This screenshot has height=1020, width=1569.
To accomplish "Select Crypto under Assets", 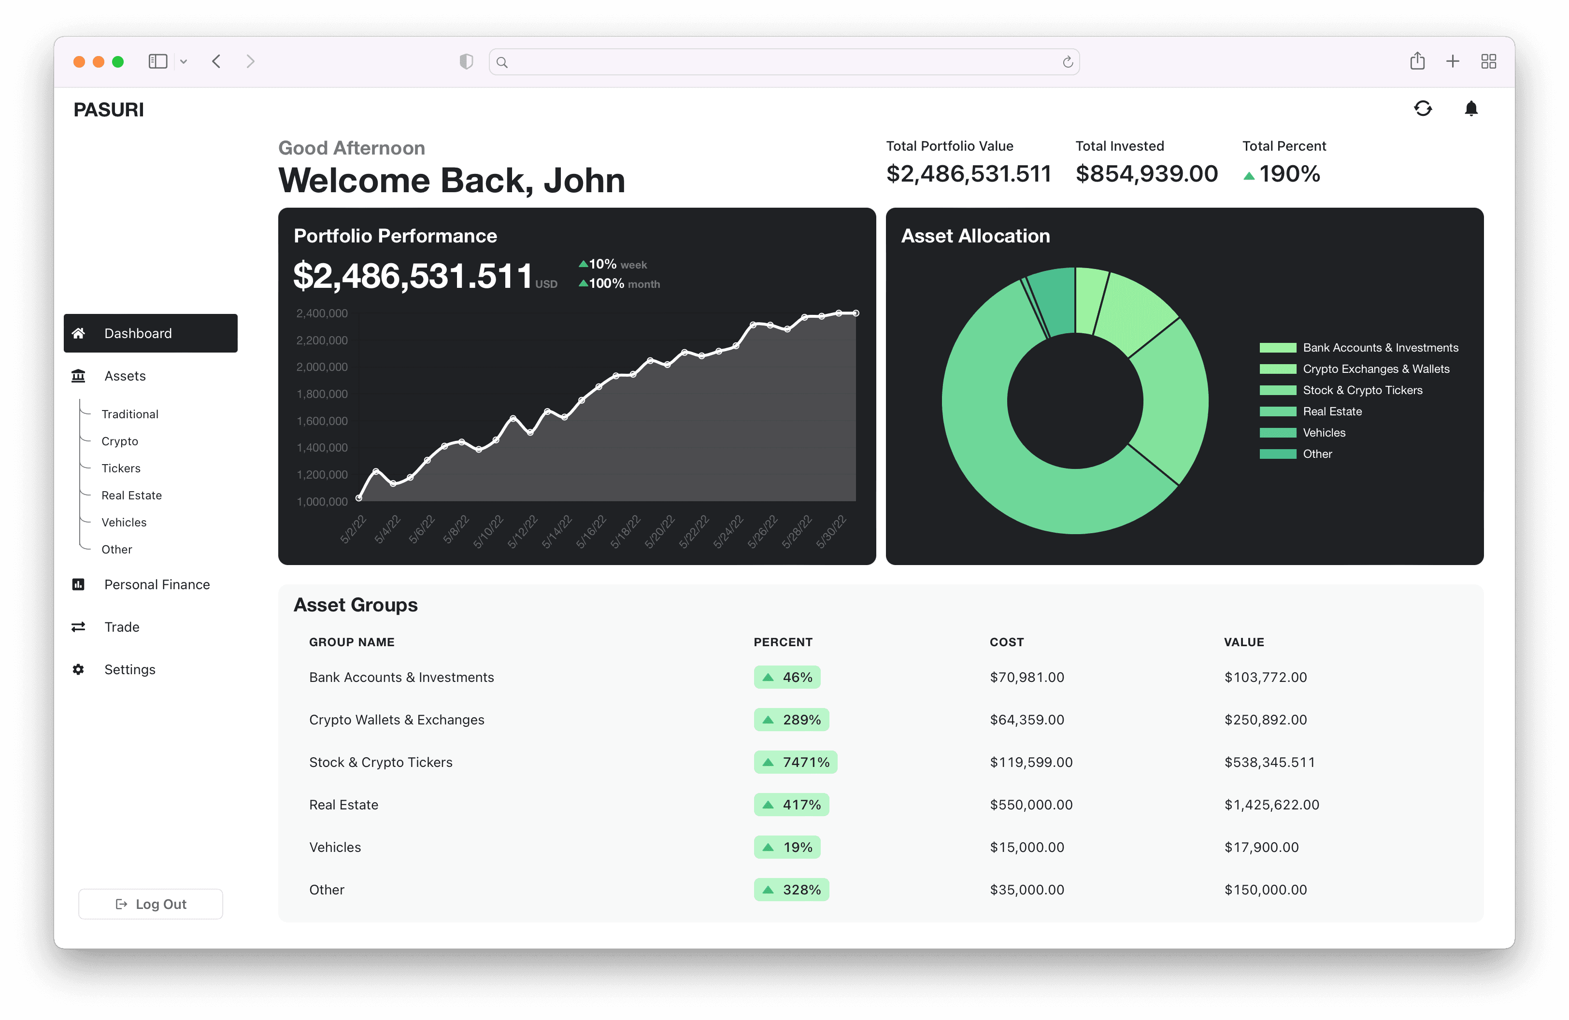I will click(x=119, y=441).
